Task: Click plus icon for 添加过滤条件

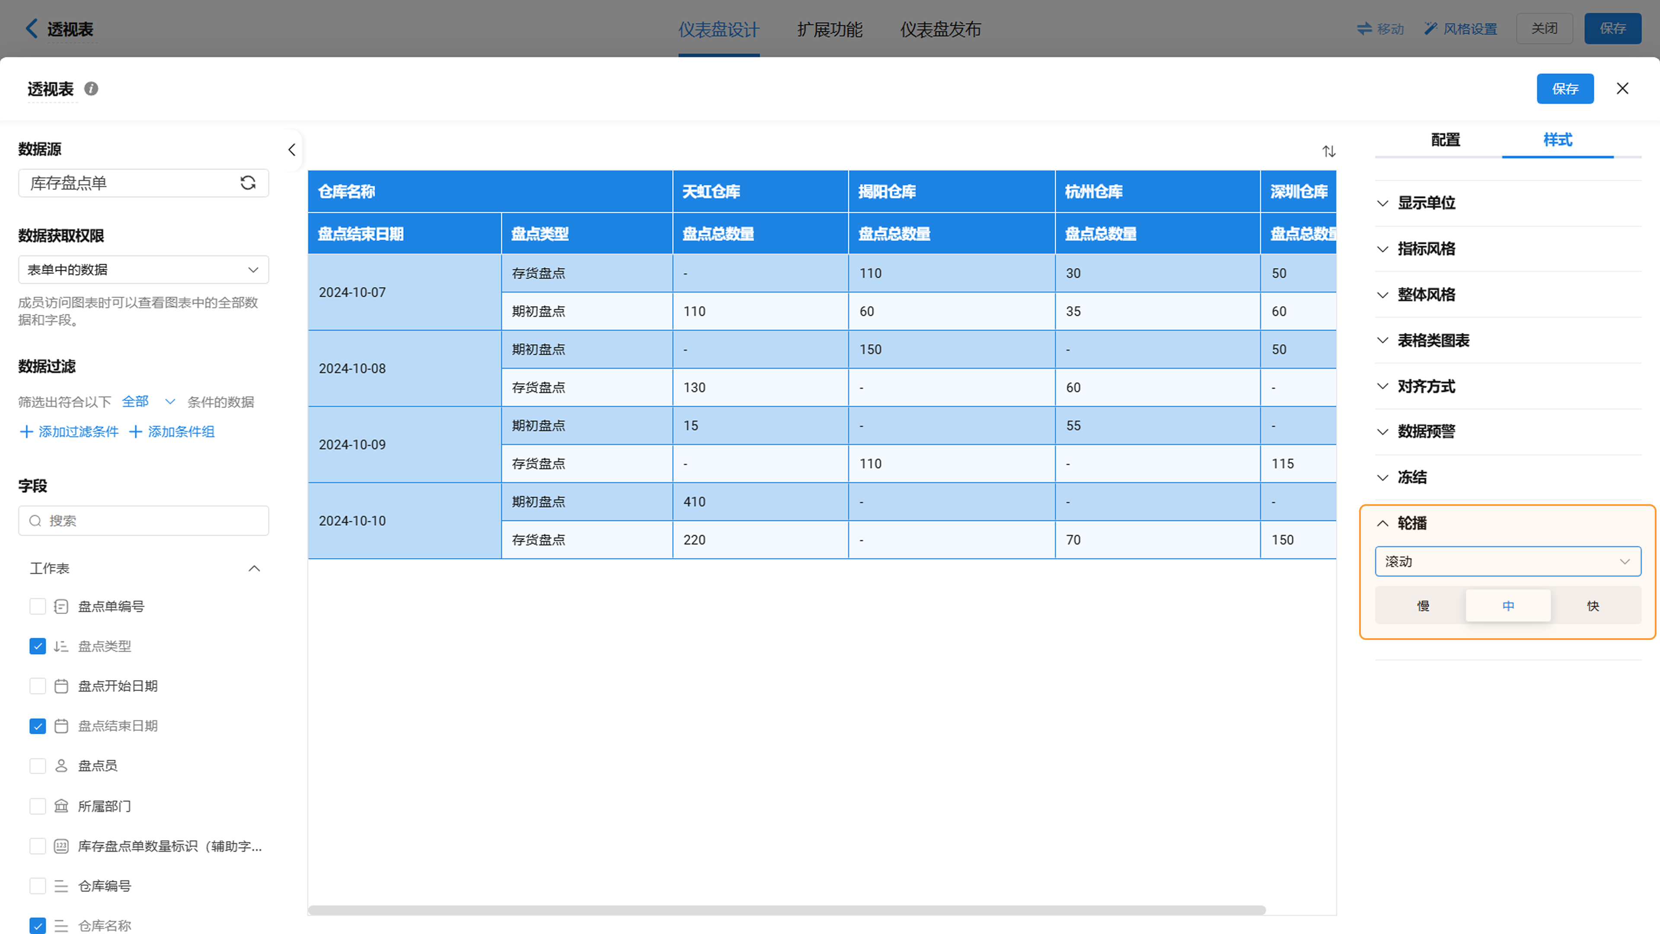Action: pyautogui.click(x=26, y=432)
